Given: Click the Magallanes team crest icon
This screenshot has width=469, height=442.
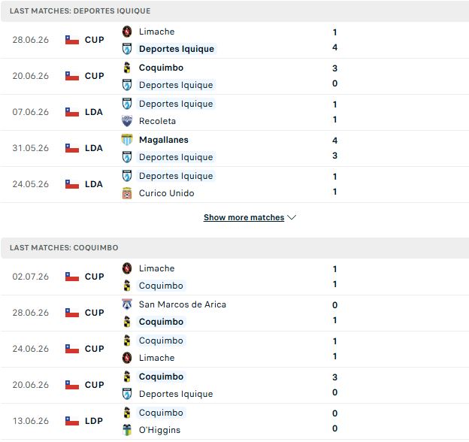Looking at the screenshot, I should [x=127, y=140].
